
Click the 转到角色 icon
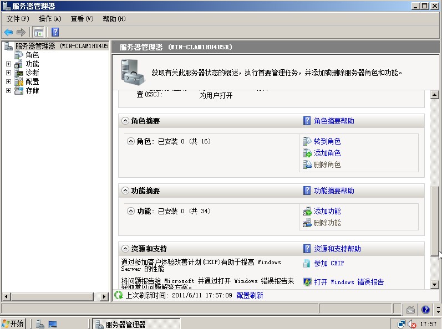[307, 141]
